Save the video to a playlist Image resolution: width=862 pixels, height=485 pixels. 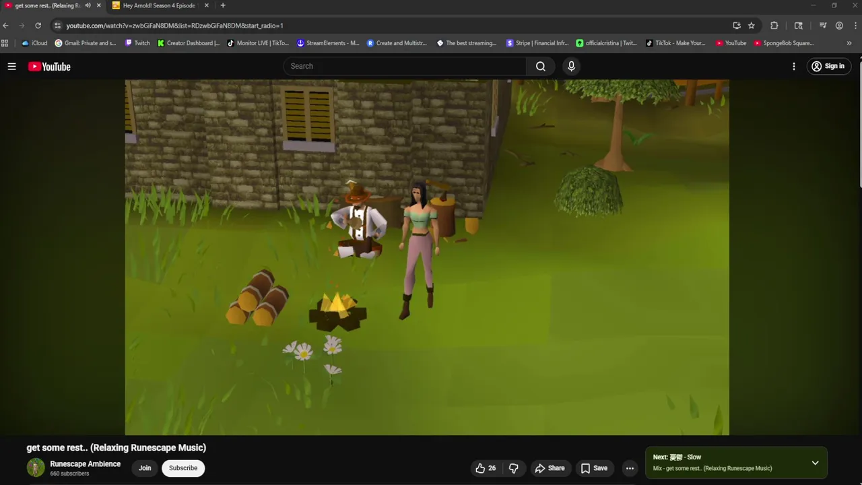tap(594, 468)
